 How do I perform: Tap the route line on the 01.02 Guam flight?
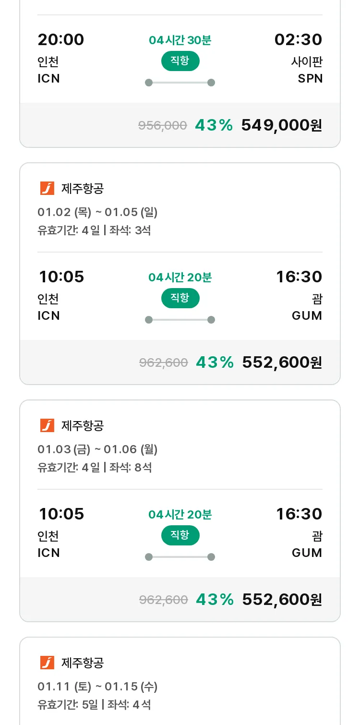coord(180,320)
